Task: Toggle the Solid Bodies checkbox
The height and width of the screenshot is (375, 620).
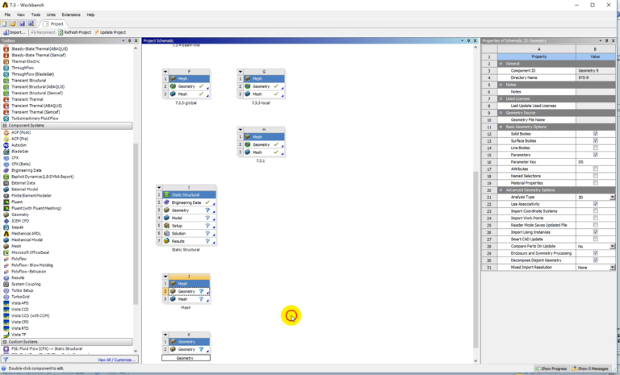Action: 595,134
